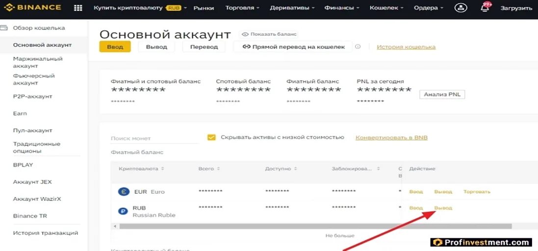Image resolution: width=538 pixels, height=251 pixels.
Task: Open BPLAY in sidebar
Action: (23, 165)
